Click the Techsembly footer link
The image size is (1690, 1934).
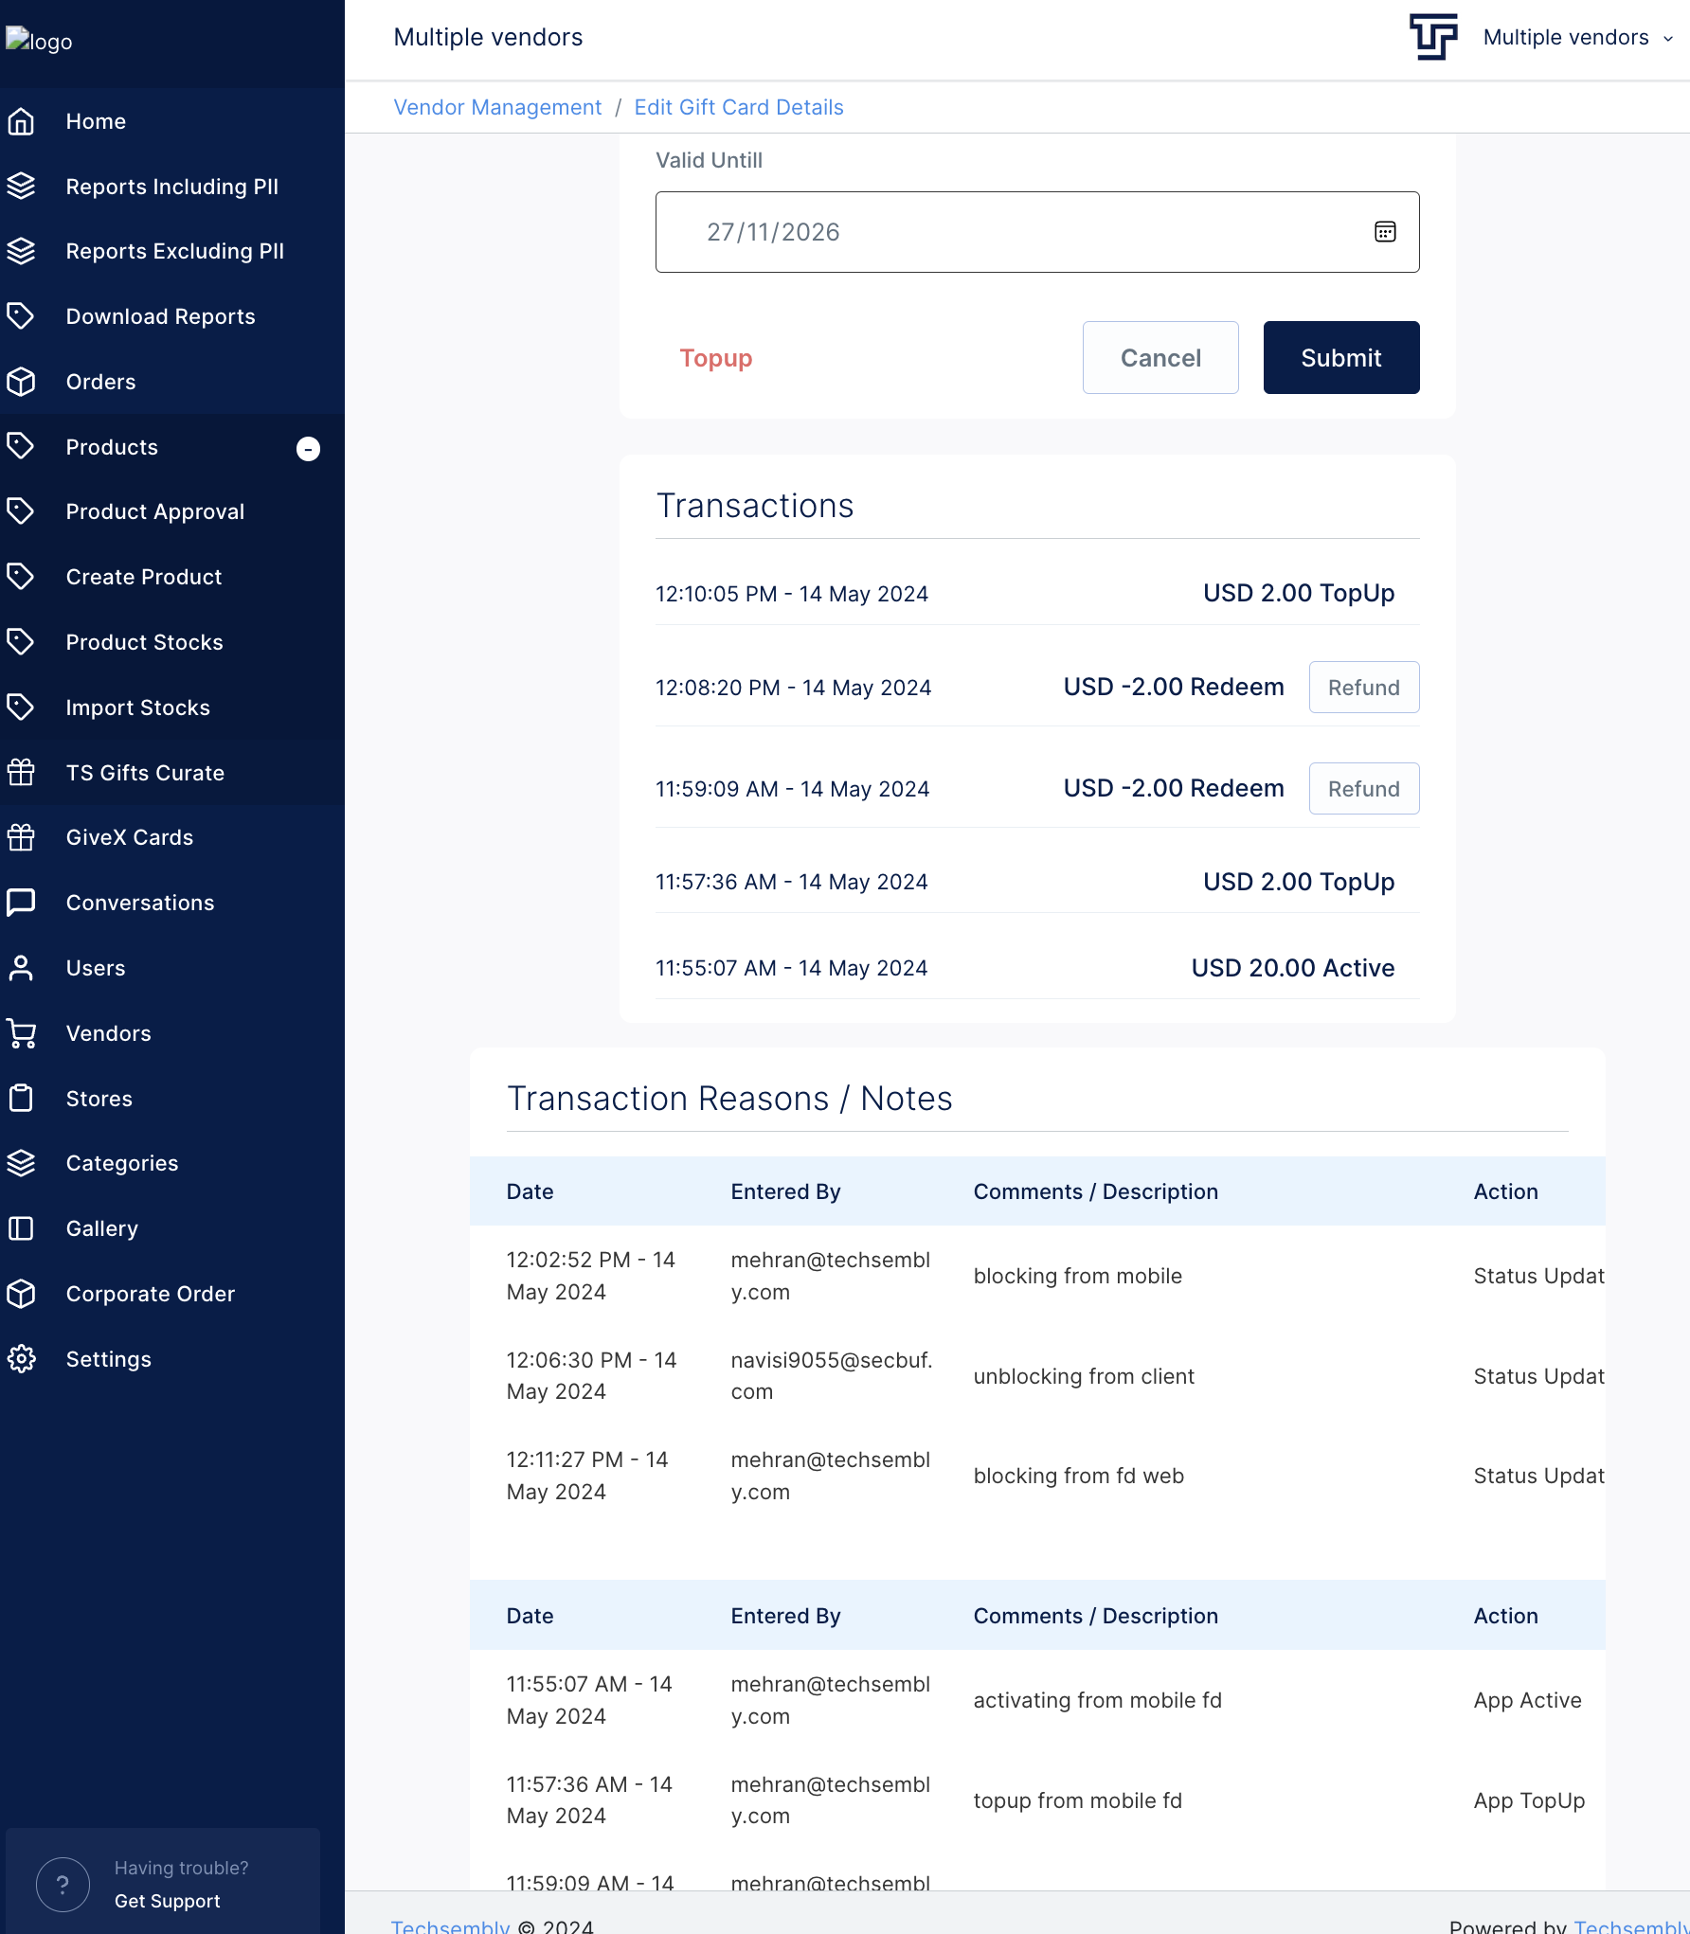(450, 1925)
